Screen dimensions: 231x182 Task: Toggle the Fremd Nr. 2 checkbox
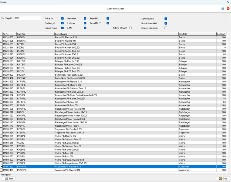click(x=108, y=23)
